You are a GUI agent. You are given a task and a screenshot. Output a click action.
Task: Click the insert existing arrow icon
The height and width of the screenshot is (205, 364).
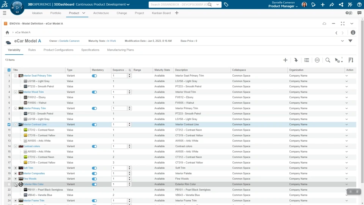click(296, 60)
